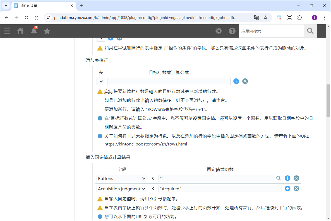Open the Buttons field dropdown

tap(122, 178)
